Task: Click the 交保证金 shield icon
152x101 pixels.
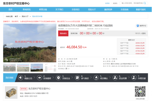Action: click(58, 78)
